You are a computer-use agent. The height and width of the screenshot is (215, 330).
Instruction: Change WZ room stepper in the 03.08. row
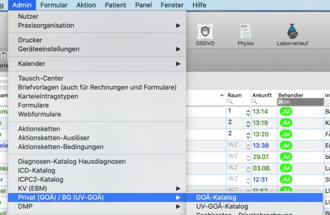248,169
